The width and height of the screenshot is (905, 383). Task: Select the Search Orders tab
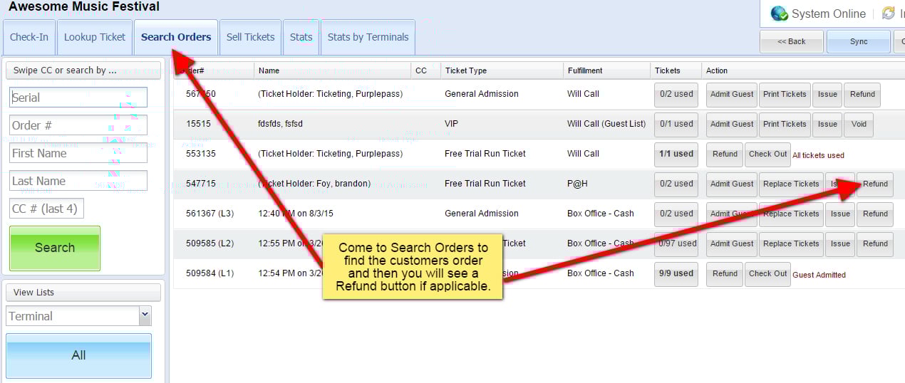tap(176, 37)
